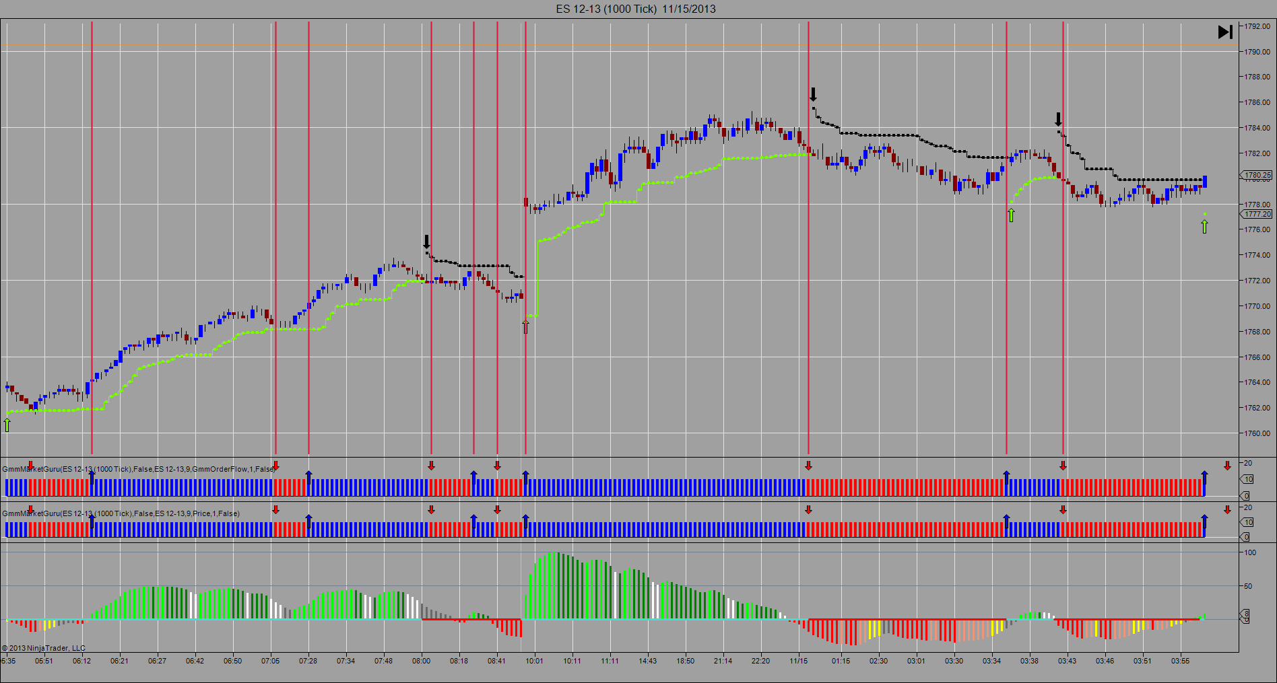Image resolution: width=1277 pixels, height=683 pixels.
Task: Click the 03:01 time axis label
Action: pos(917,661)
